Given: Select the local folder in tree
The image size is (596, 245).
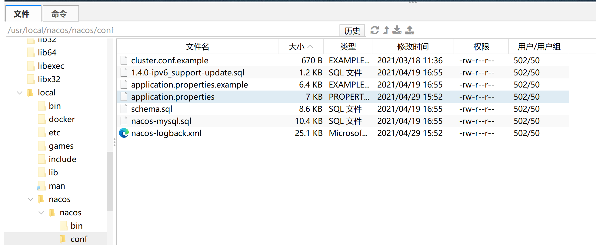Looking at the screenshot, I should pyautogui.click(x=46, y=93).
